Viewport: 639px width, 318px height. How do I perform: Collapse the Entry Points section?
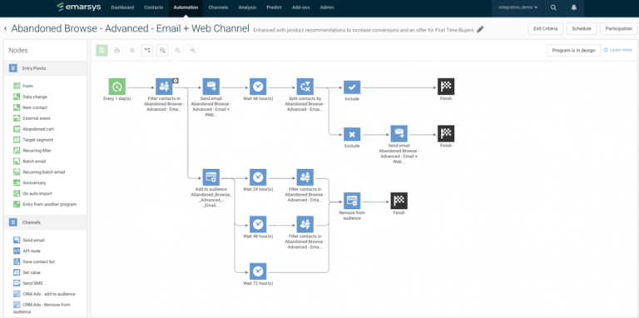(x=13, y=68)
